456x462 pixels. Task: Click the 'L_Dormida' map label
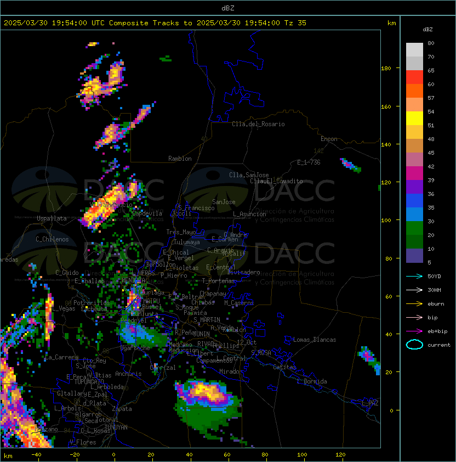(312, 381)
